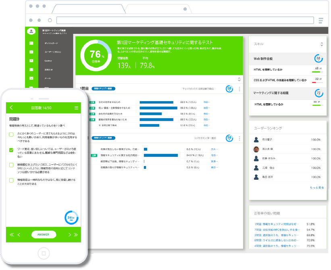Open low-rate question 3問目 link
331x270 pixels.
click(x=277, y=235)
